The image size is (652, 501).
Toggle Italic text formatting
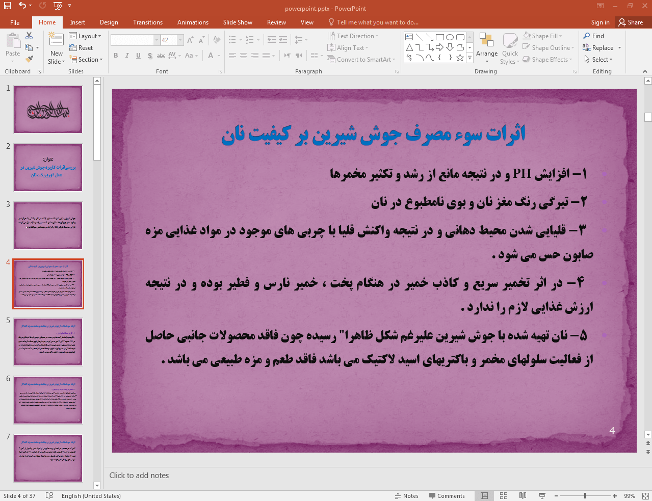[127, 56]
